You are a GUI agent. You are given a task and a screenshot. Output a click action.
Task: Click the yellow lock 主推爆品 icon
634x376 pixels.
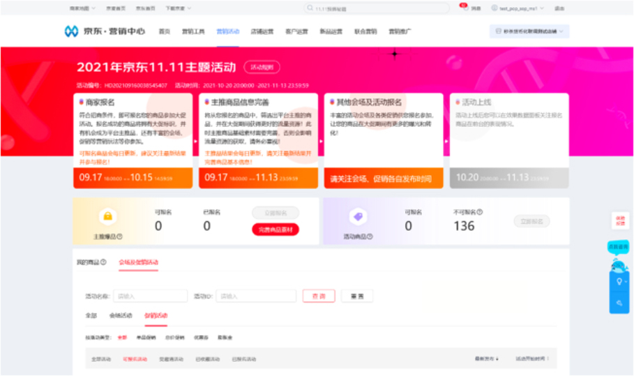(x=108, y=216)
